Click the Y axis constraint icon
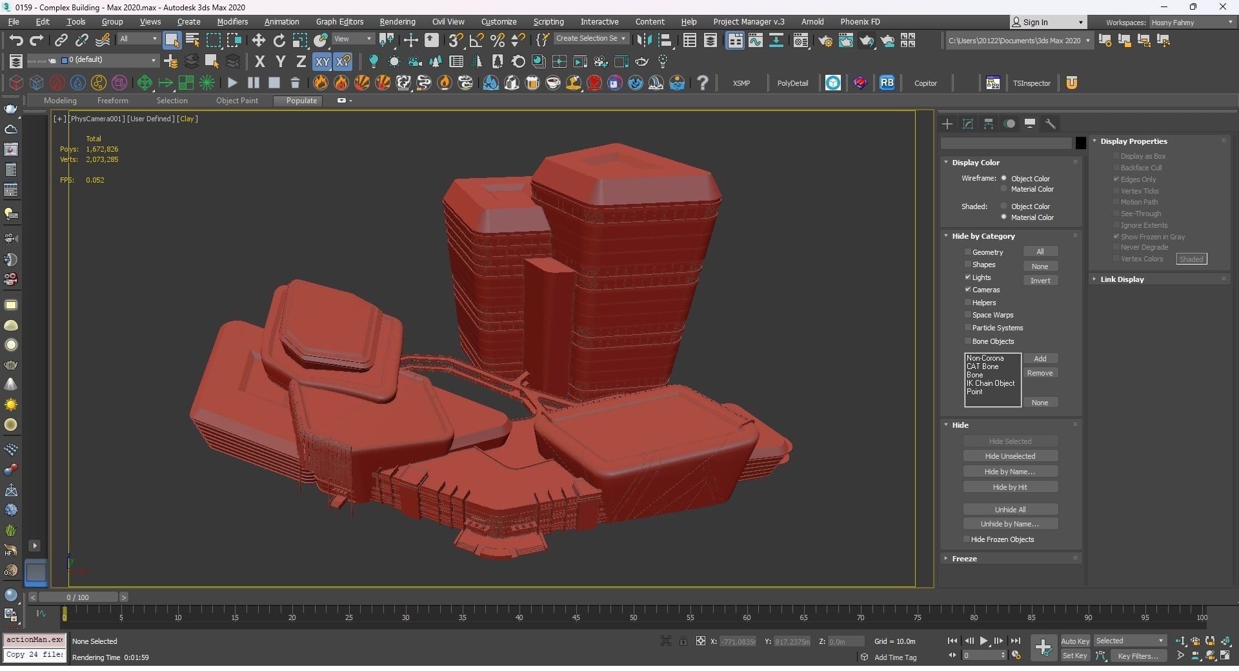1239x671 pixels. [x=280, y=62]
